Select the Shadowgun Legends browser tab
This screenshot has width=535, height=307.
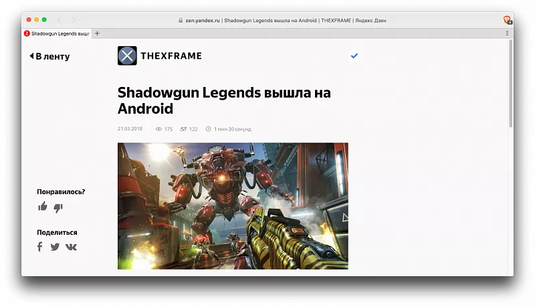pyautogui.click(x=57, y=33)
